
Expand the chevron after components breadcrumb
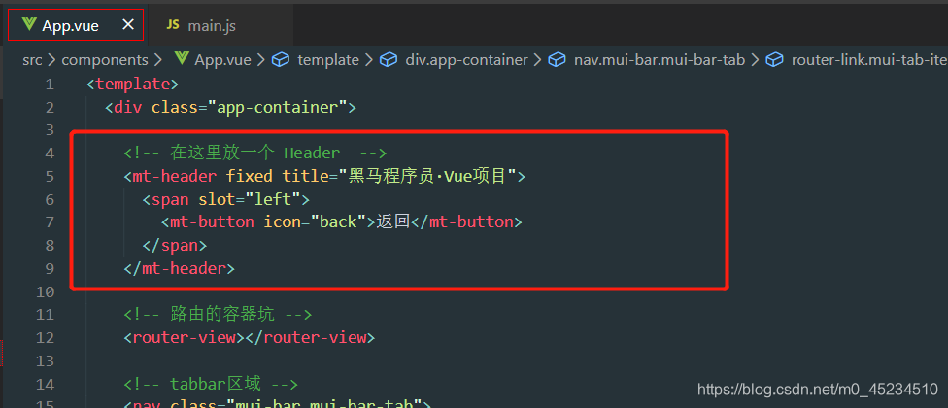coord(158,60)
